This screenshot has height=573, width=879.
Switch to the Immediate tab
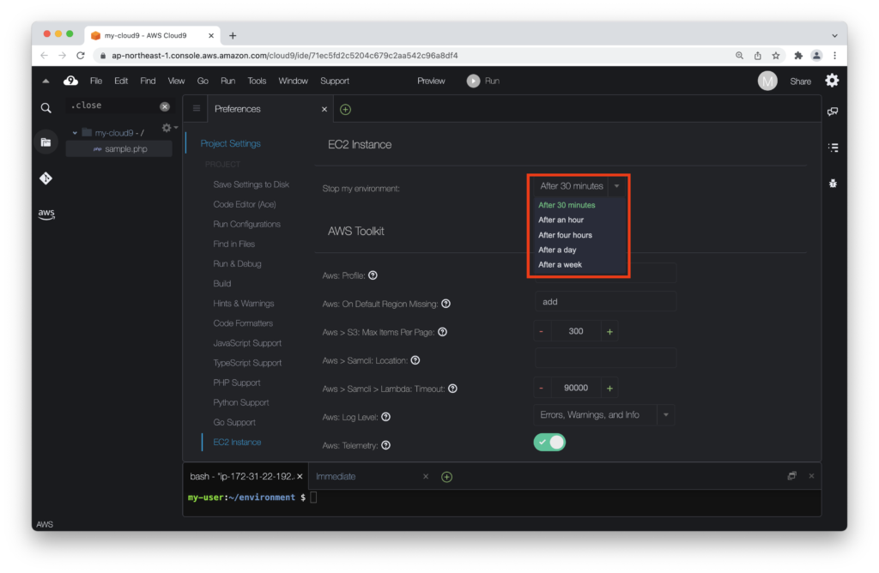(x=336, y=476)
